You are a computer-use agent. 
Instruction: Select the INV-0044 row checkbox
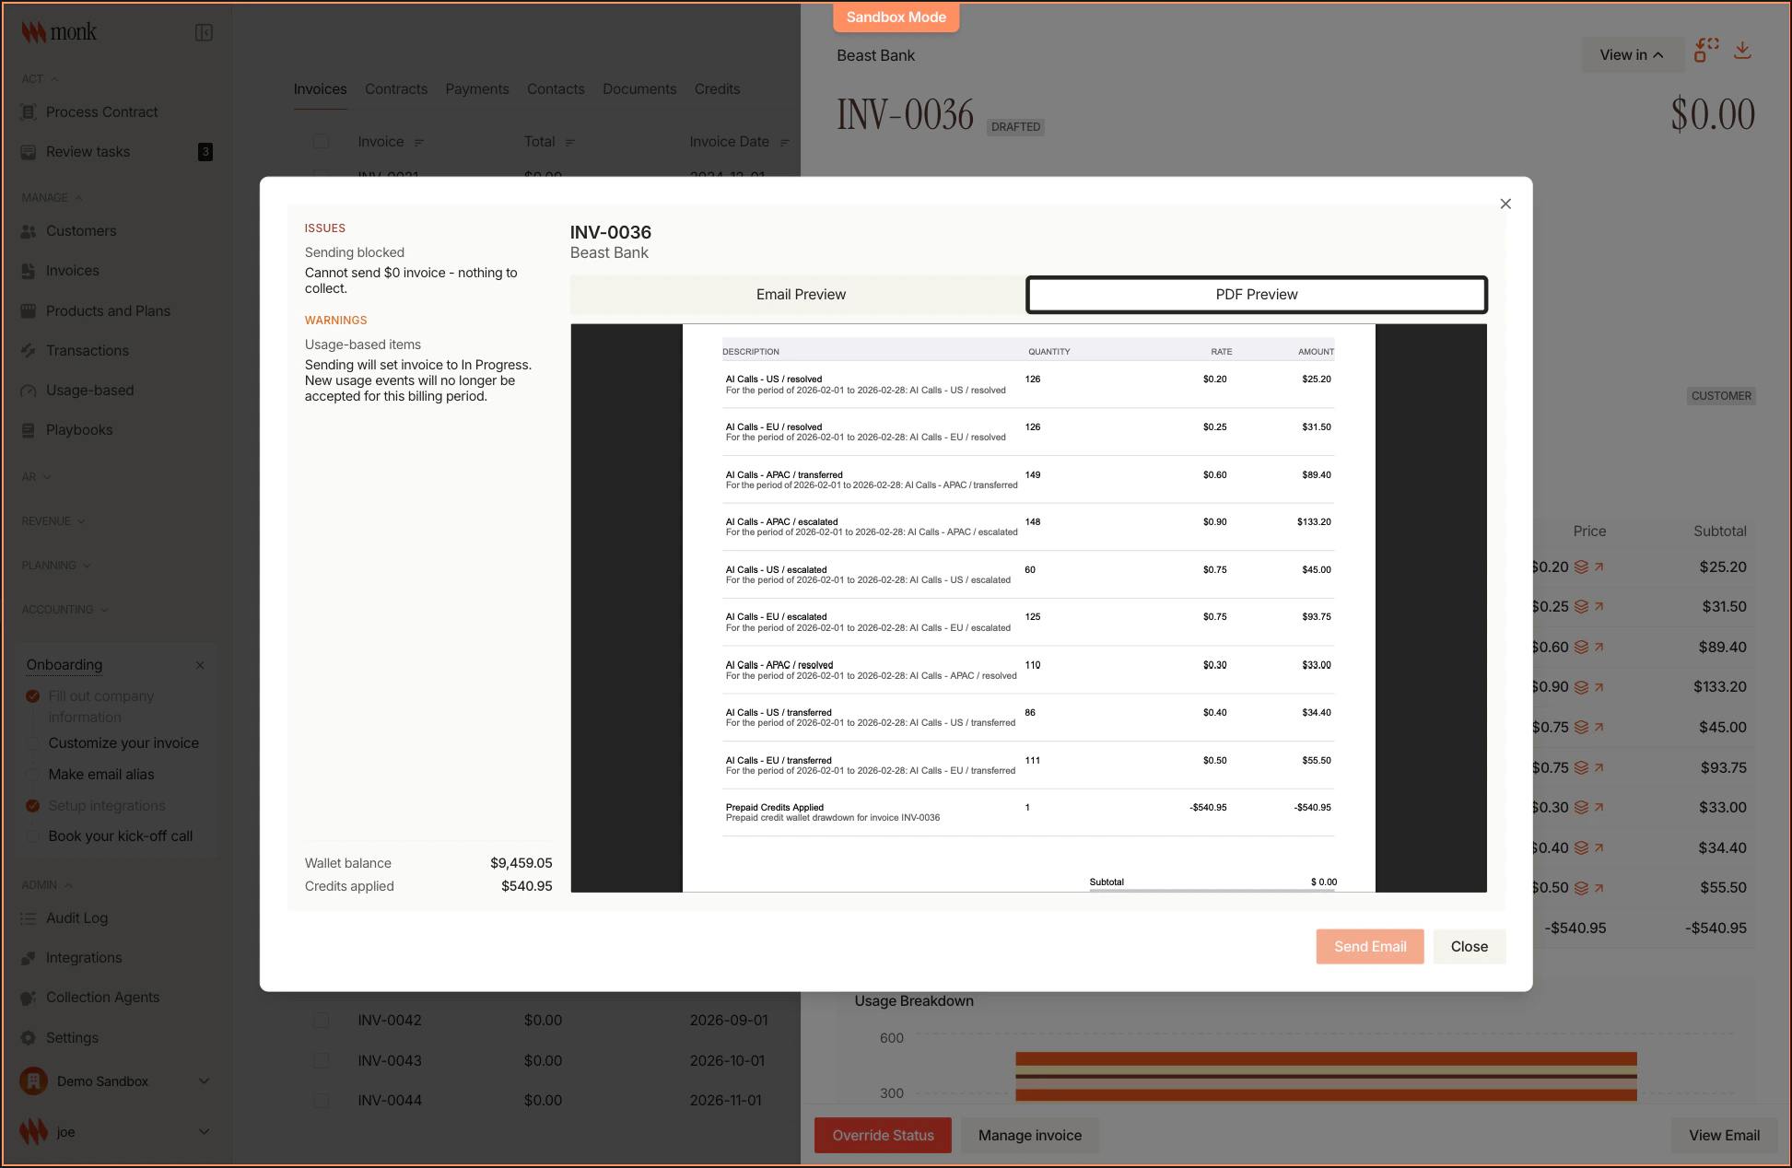click(x=321, y=1101)
